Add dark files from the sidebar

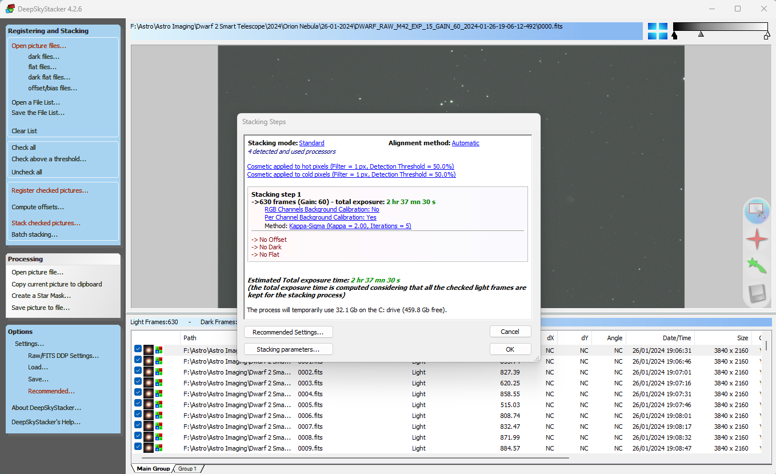43,57
